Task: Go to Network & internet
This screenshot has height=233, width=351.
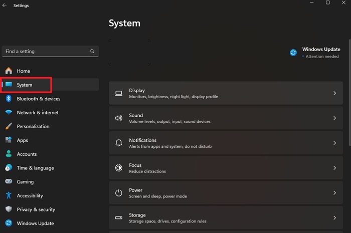Action: [x=50, y=112]
